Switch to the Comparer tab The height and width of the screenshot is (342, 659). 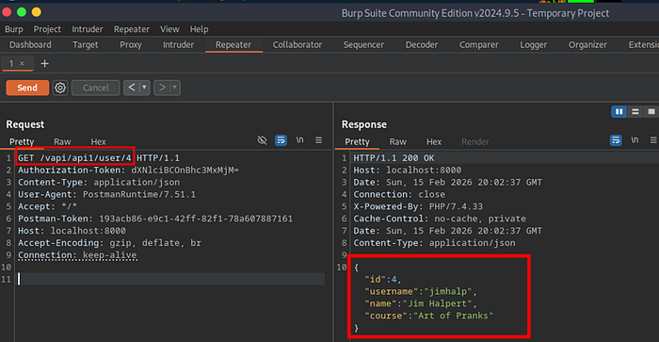pos(478,44)
